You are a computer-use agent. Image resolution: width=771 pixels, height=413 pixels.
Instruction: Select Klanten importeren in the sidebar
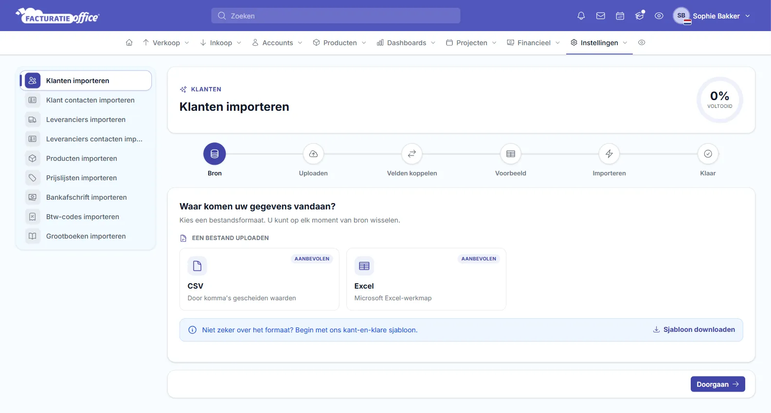pos(86,81)
